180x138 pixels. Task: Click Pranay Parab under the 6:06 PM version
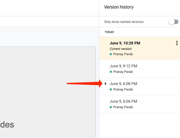click(x=123, y=107)
